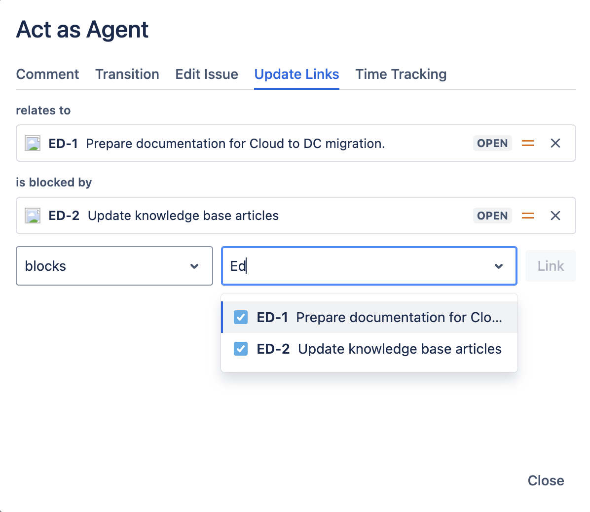Remove the ED-2 is blocked by link
The width and height of the screenshot is (590, 512).
pyautogui.click(x=555, y=216)
